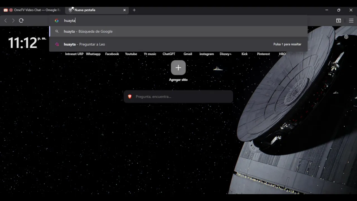Close the browser window

point(351,10)
